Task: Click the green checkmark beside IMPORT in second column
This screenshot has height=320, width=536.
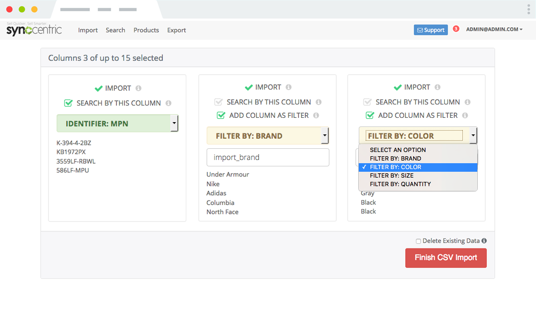Action: pyautogui.click(x=249, y=87)
